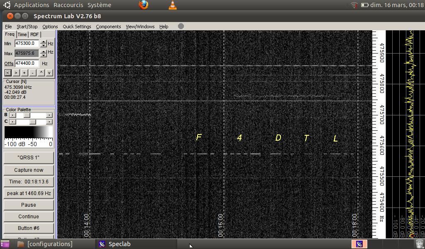Click the yellow digit 4 in waterfall
The width and height of the screenshot is (425, 249).
coord(239,138)
